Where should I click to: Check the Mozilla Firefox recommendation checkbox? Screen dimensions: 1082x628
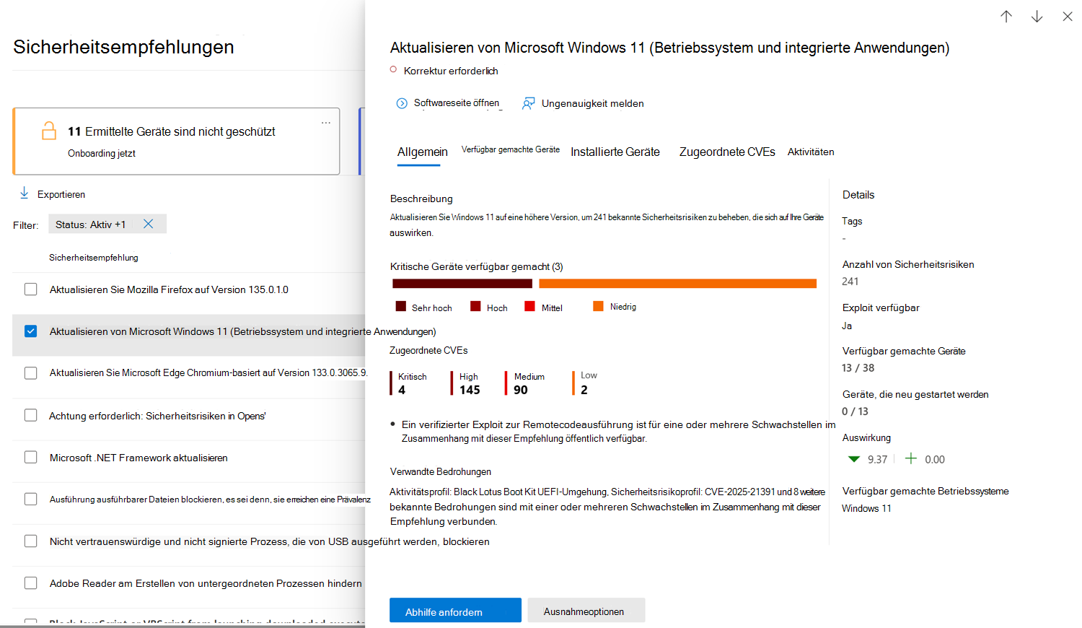pyautogui.click(x=30, y=289)
